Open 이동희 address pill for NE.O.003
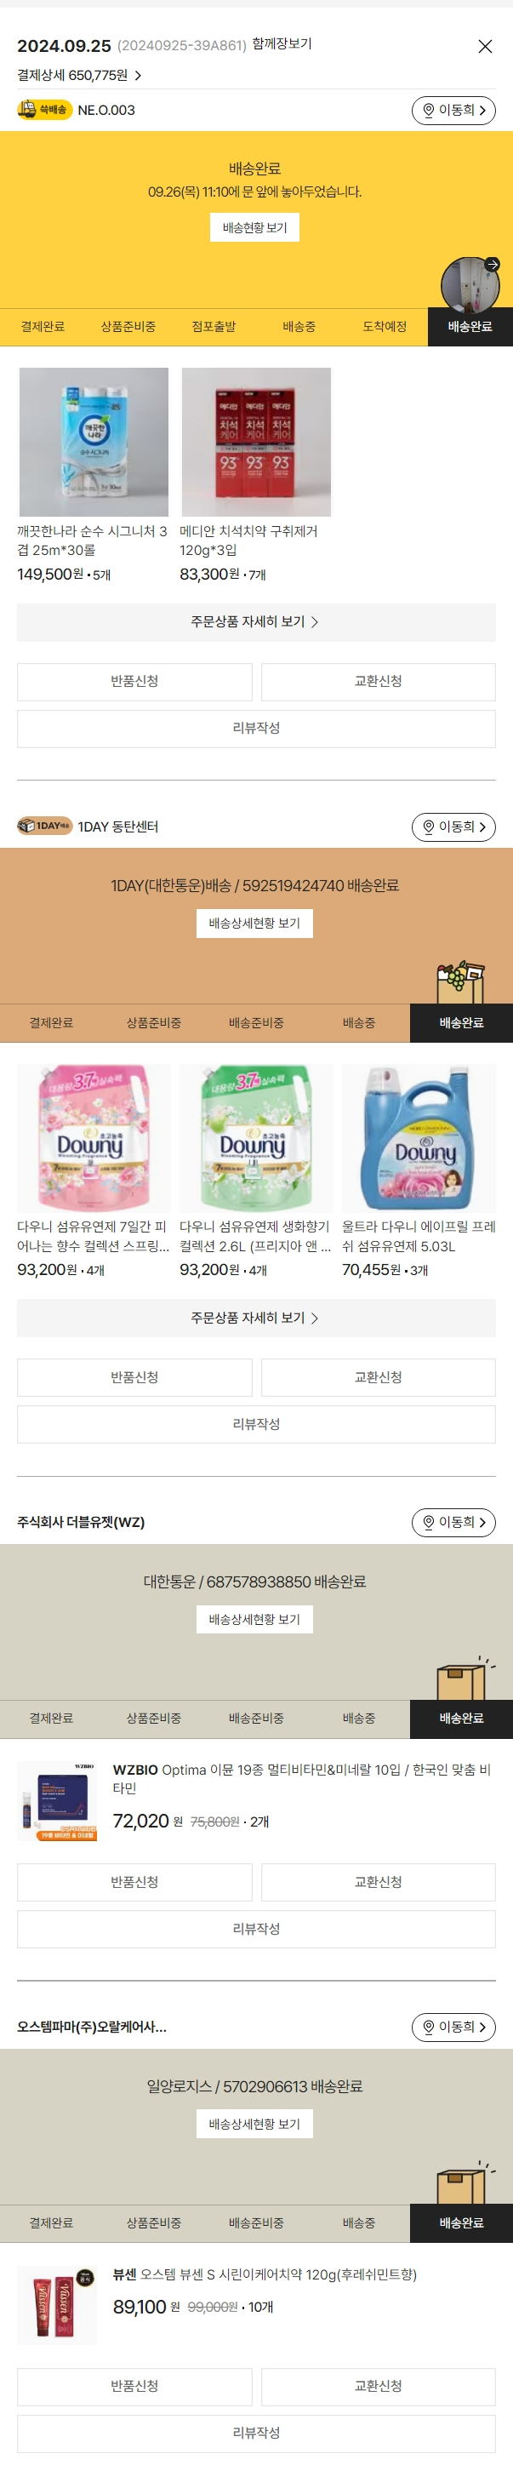This screenshot has width=513, height=2471. click(x=453, y=111)
